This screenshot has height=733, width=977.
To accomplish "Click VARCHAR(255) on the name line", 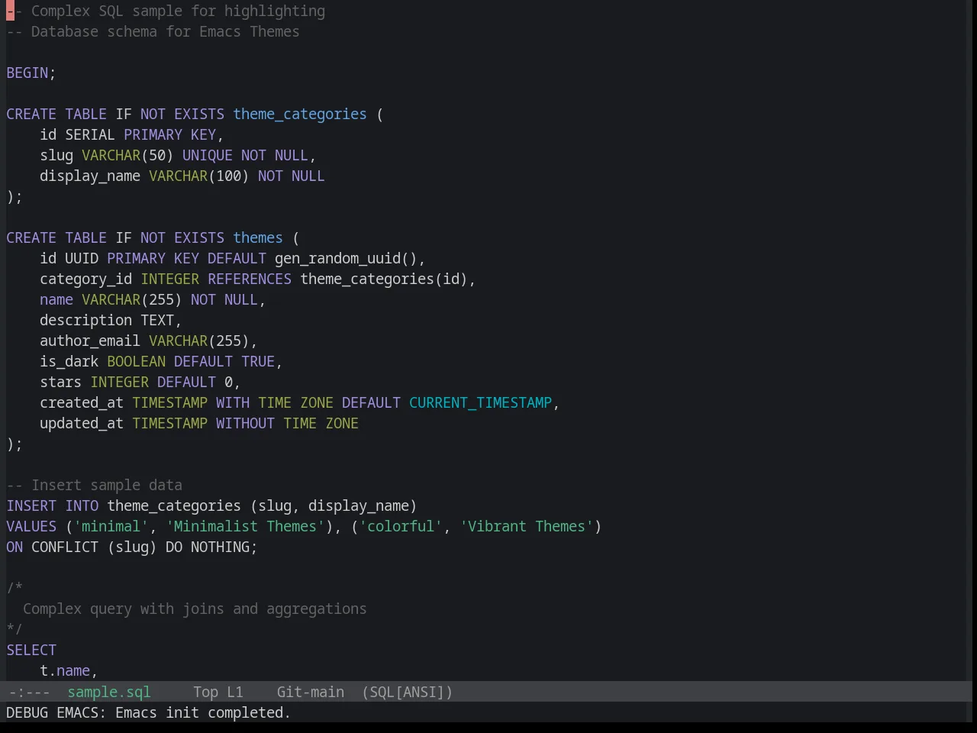I will pos(132,299).
